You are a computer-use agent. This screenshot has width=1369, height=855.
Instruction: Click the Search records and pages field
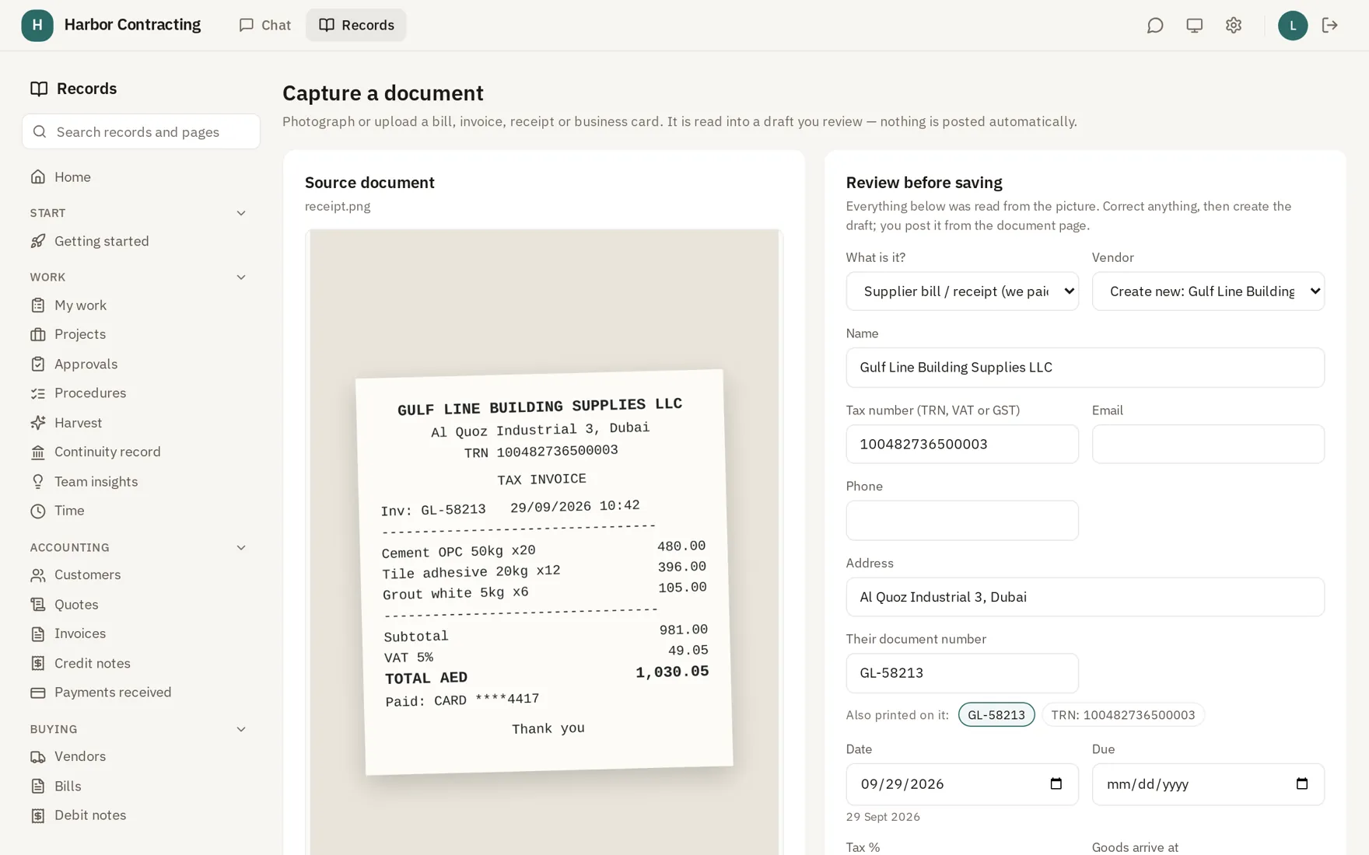pyautogui.click(x=141, y=132)
